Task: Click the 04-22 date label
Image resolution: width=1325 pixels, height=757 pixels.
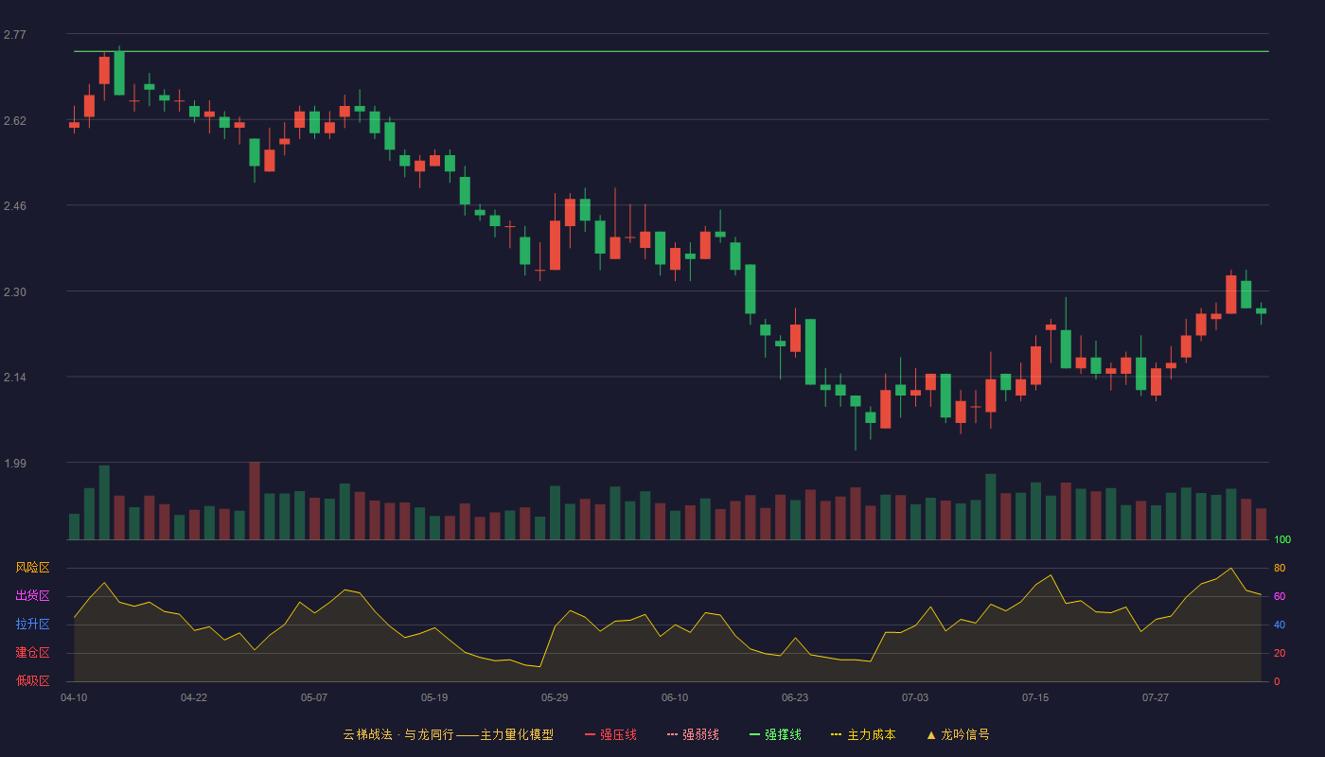Action: click(x=194, y=697)
